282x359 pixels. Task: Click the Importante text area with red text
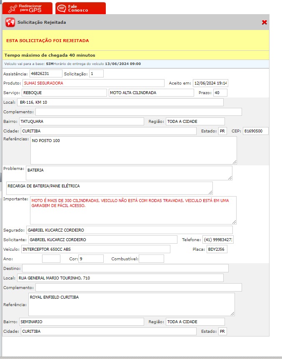133,210
